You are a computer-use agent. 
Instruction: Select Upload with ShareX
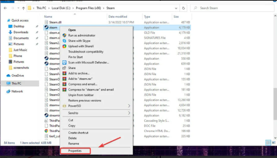pyautogui.click(x=81, y=46)
